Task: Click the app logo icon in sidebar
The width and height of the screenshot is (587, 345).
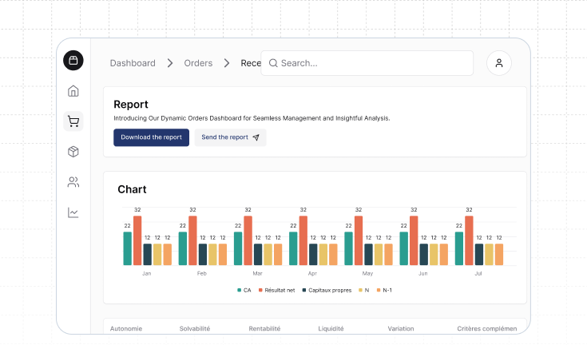Action: (73, 61)
